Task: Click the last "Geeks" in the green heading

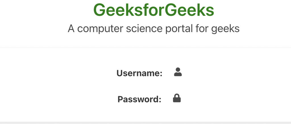Action: [190, 10]
